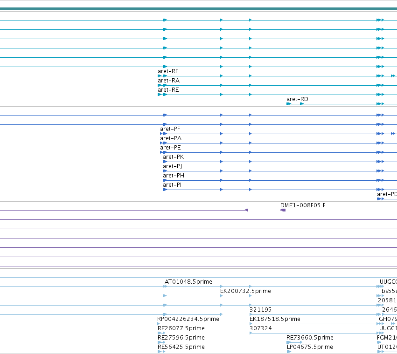Select the aret-RE transcript label

pos(168,90)
